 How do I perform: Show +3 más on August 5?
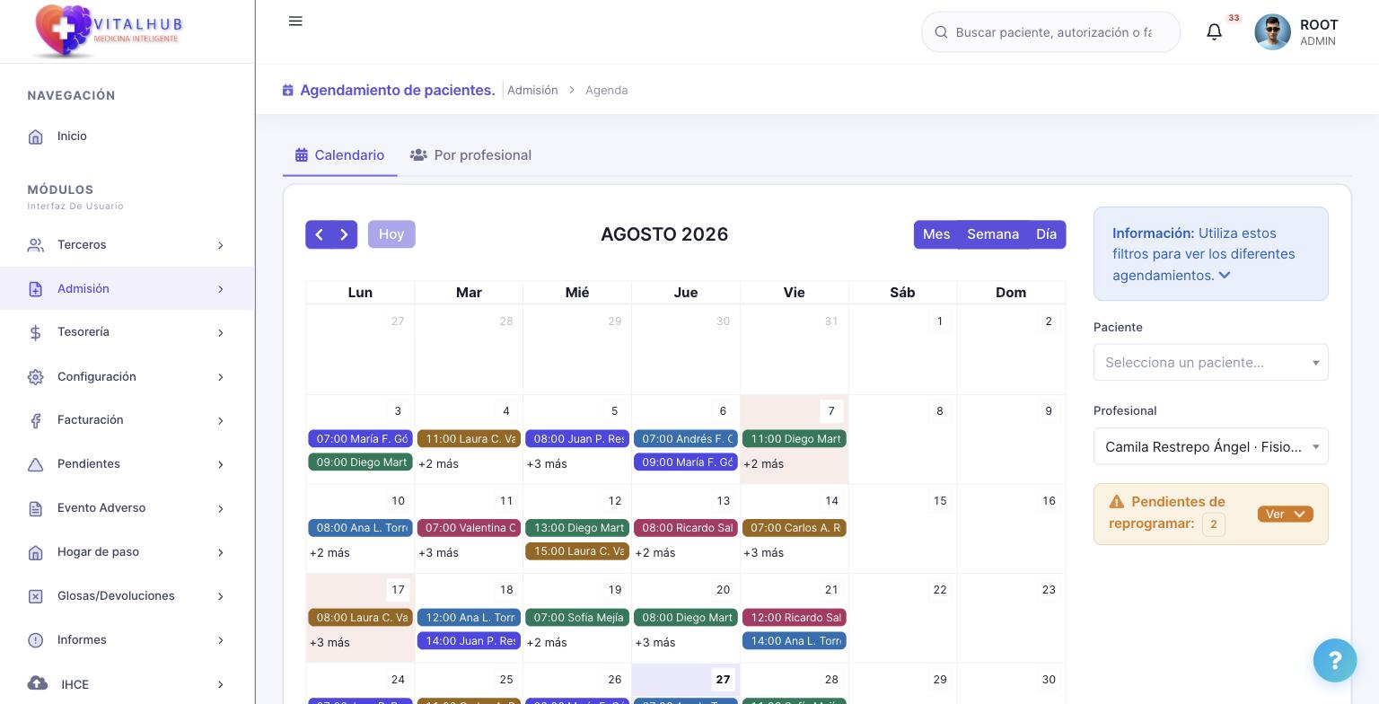[x=547, y=464]
